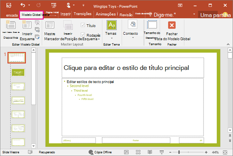This screenshot has width=233, height=156.
Task: Click the Cópia Offline status indicator
Action: [x=100, y=152]
